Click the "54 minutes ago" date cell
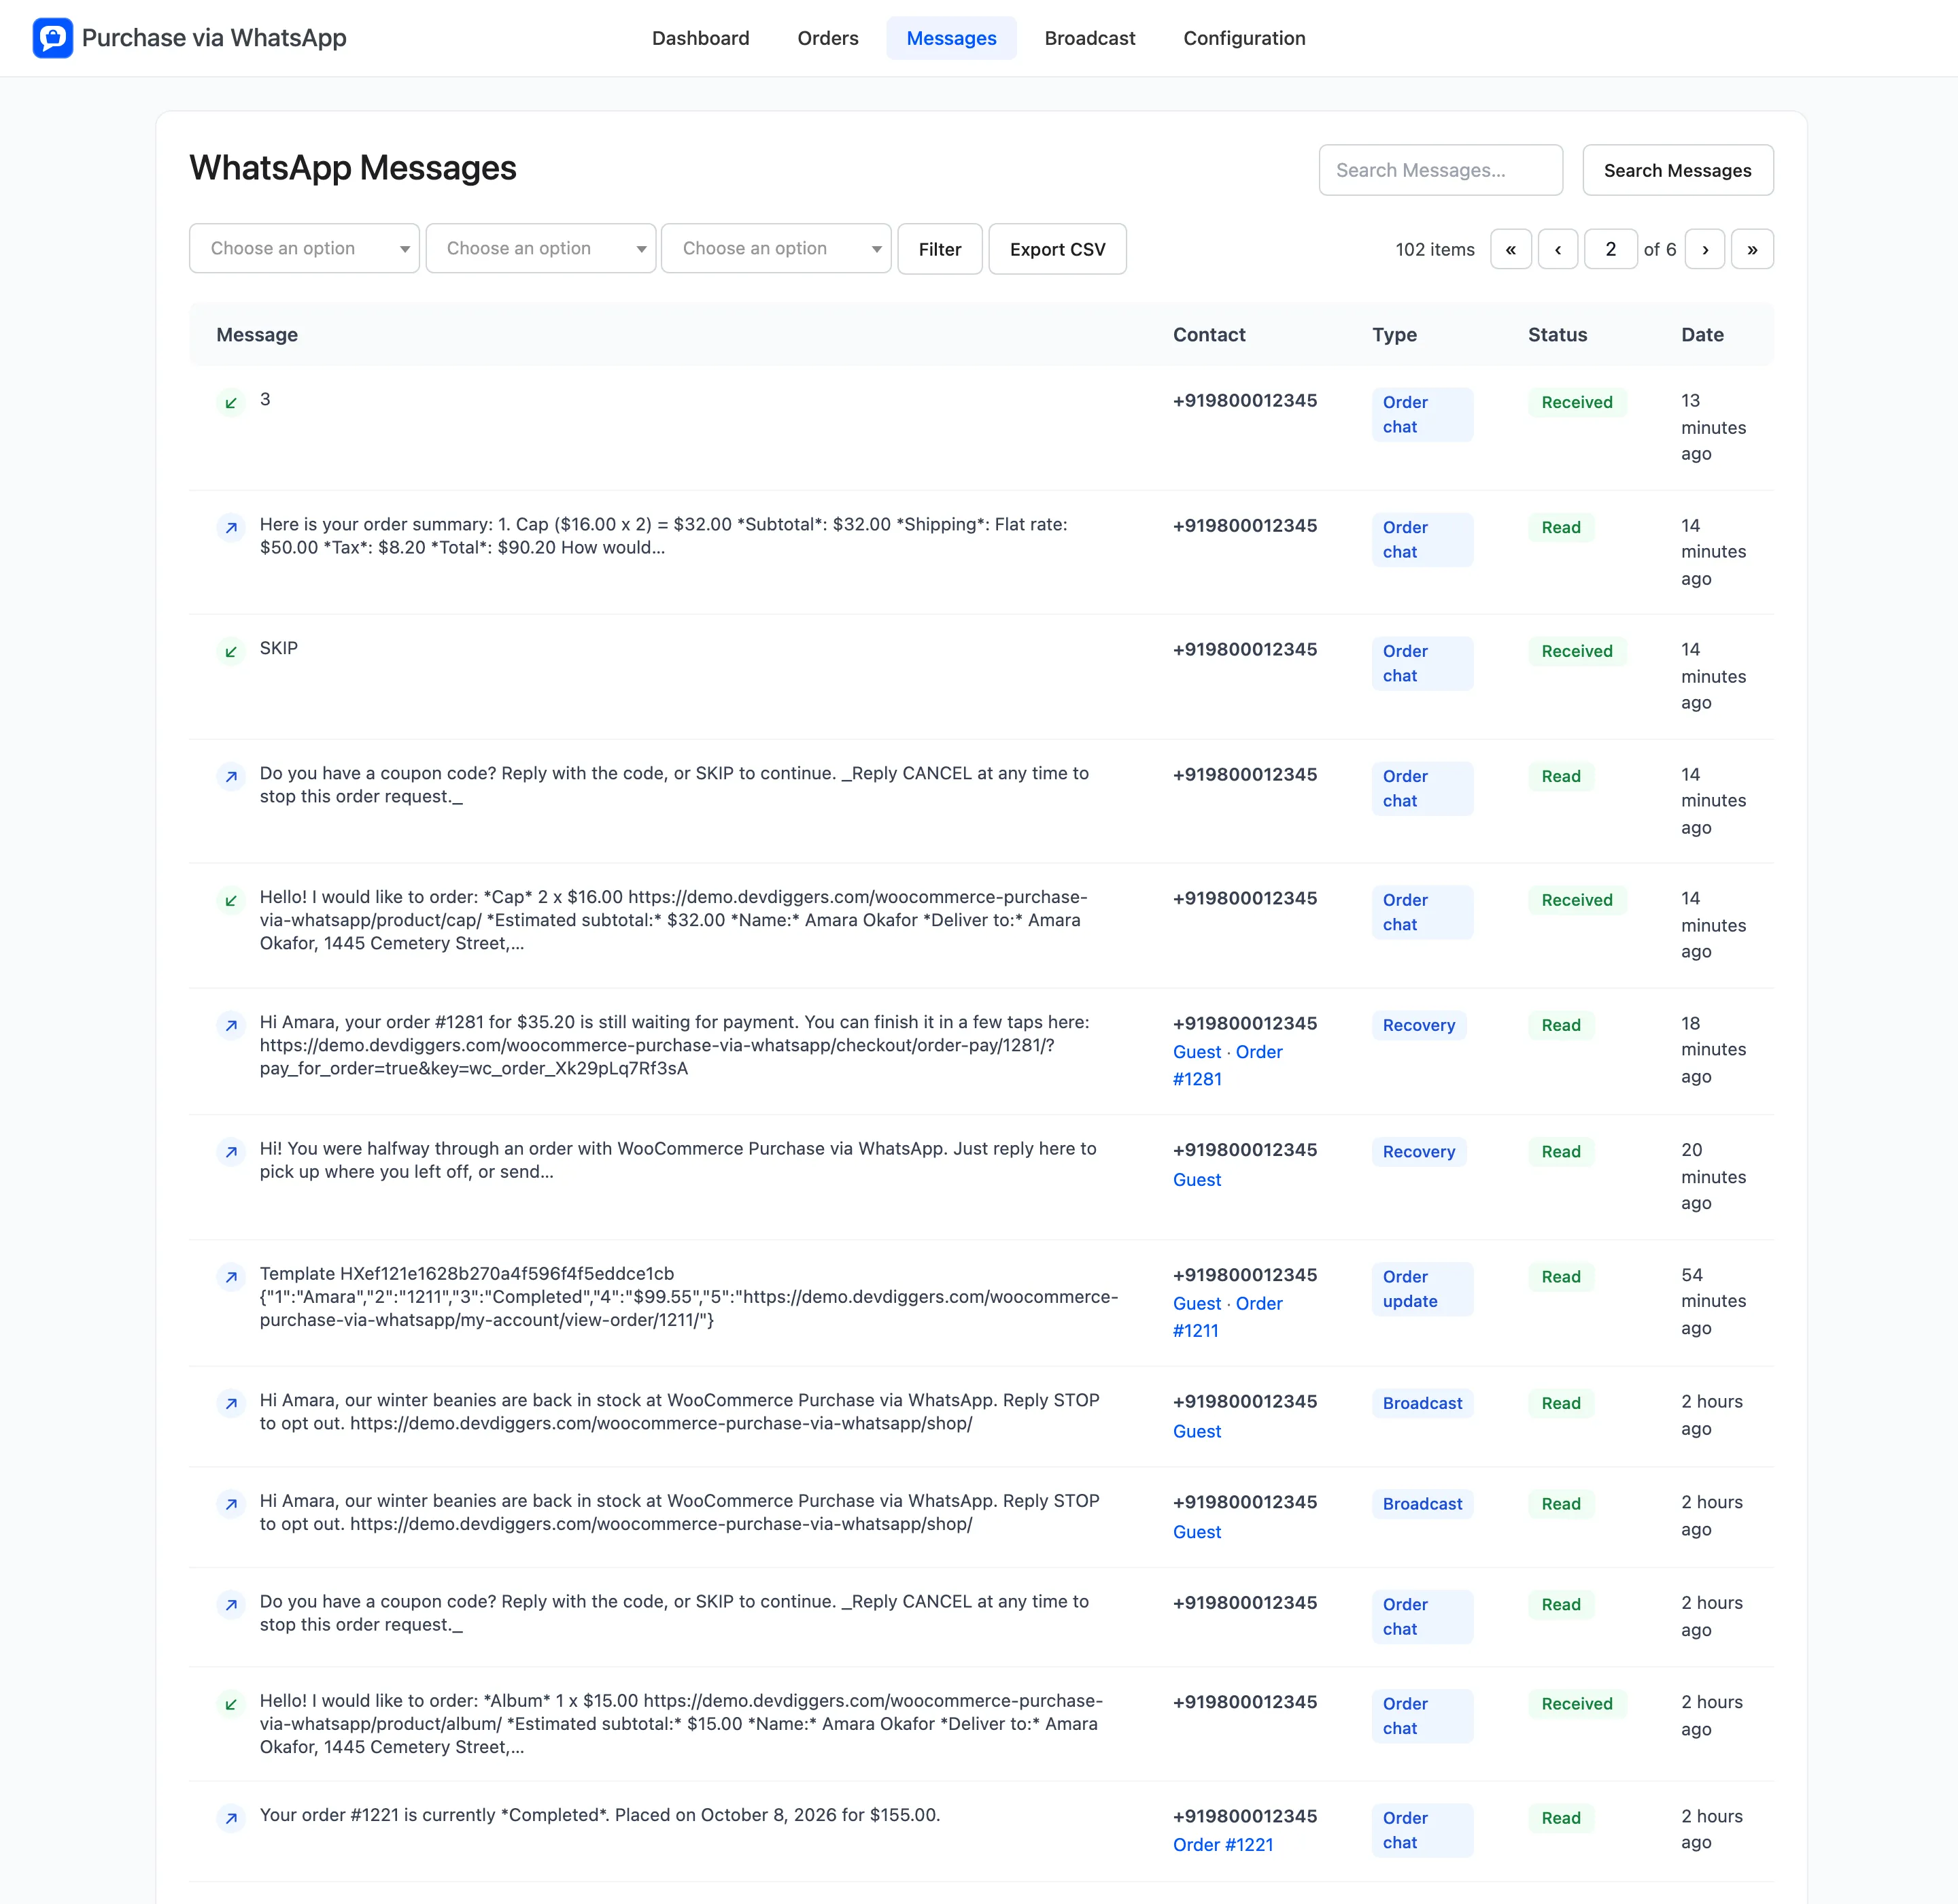This screenshot has width=1958, height=1904. (1713, 1301)
